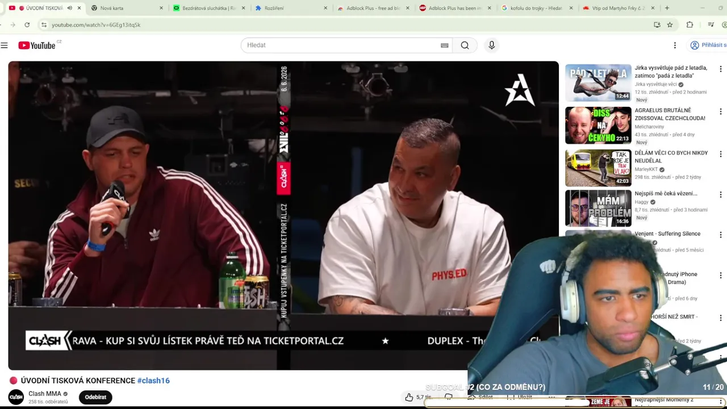The height and width of the screenshot is (409, 727).
Task: Click the browser address bar URL
Action: click(96, 25)
